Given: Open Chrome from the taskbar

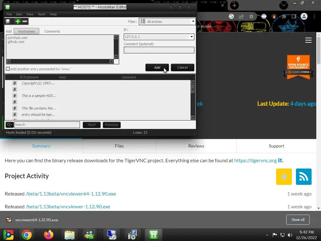Looking at the screenshot, I should pos(27,235).
